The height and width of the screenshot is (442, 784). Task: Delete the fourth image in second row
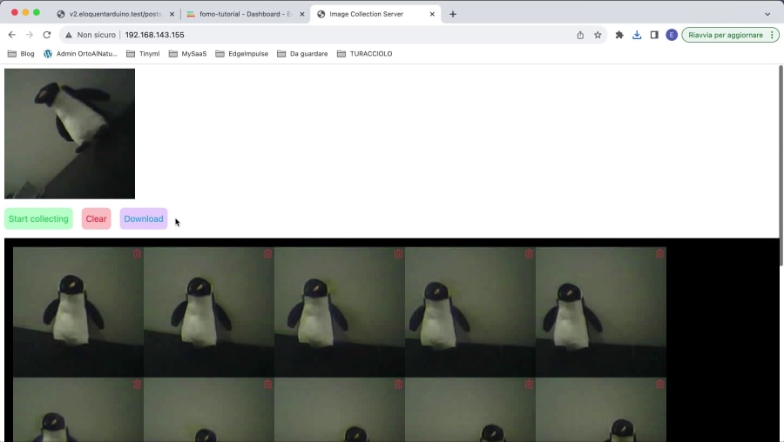coord(529,384)
